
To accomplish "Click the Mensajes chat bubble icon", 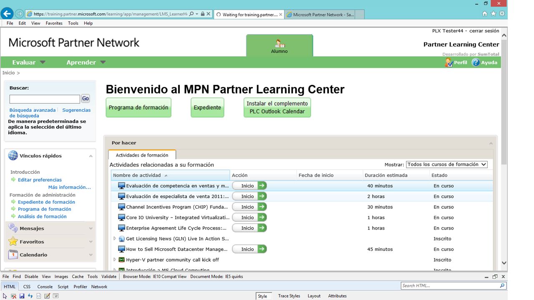I will click(13, 228).
